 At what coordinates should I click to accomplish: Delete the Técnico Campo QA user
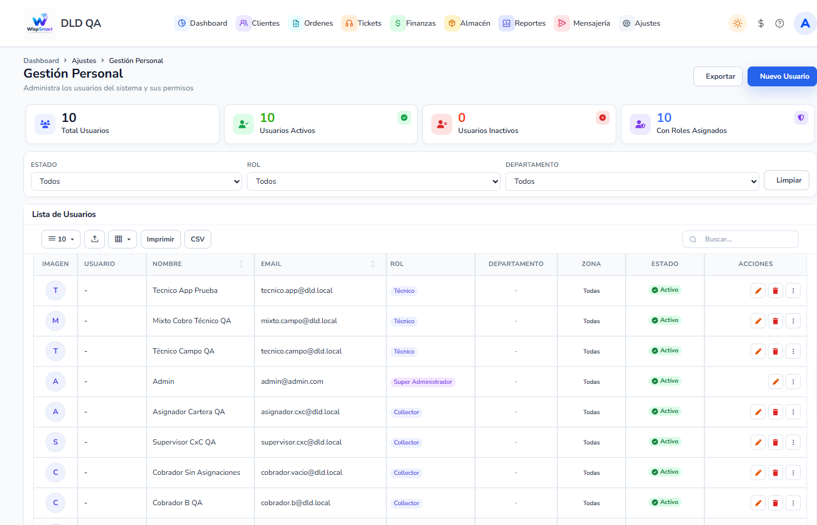tap(776, 351)
